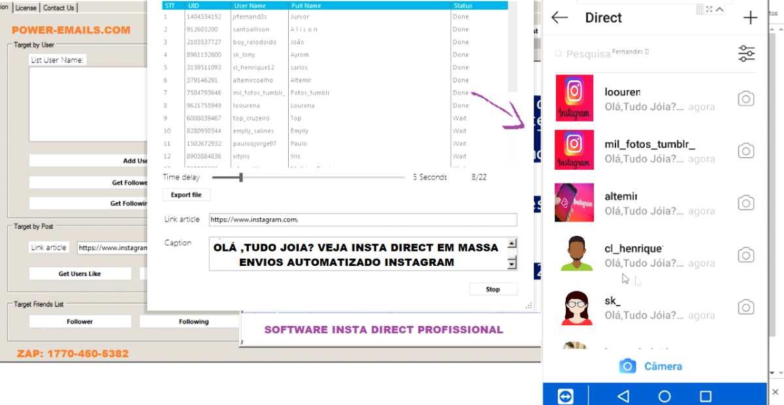
Task: Click Follower under Target Friends List
Action: click(x=80, y=321)
